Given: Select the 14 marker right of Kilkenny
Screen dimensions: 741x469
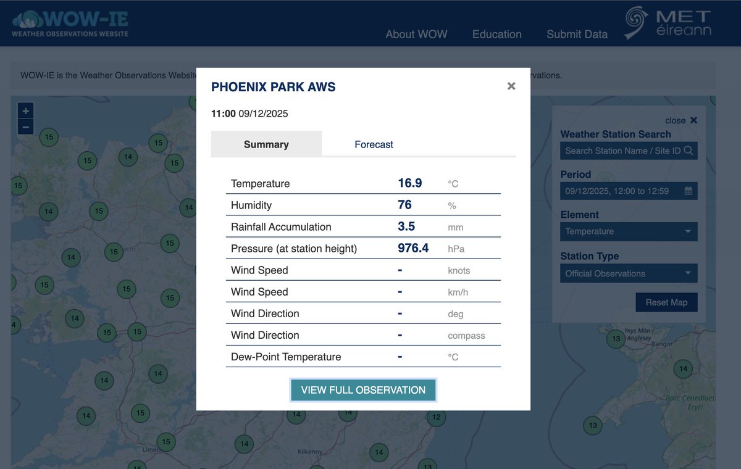Looking at the screenshot, I should tap(379, 452).
